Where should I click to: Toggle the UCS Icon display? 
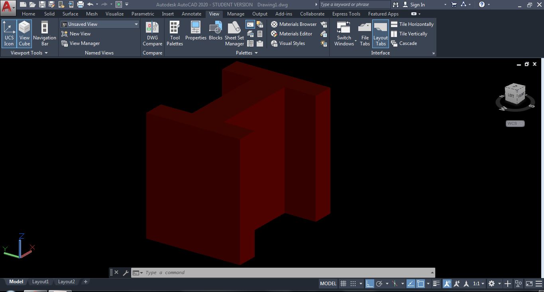pyautogui.click(x=9, y=33)
